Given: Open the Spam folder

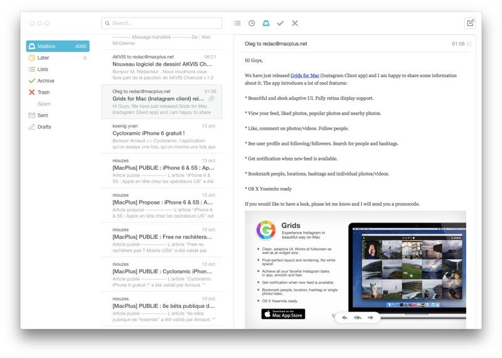Looking at the screenshot, I should 44,103.
